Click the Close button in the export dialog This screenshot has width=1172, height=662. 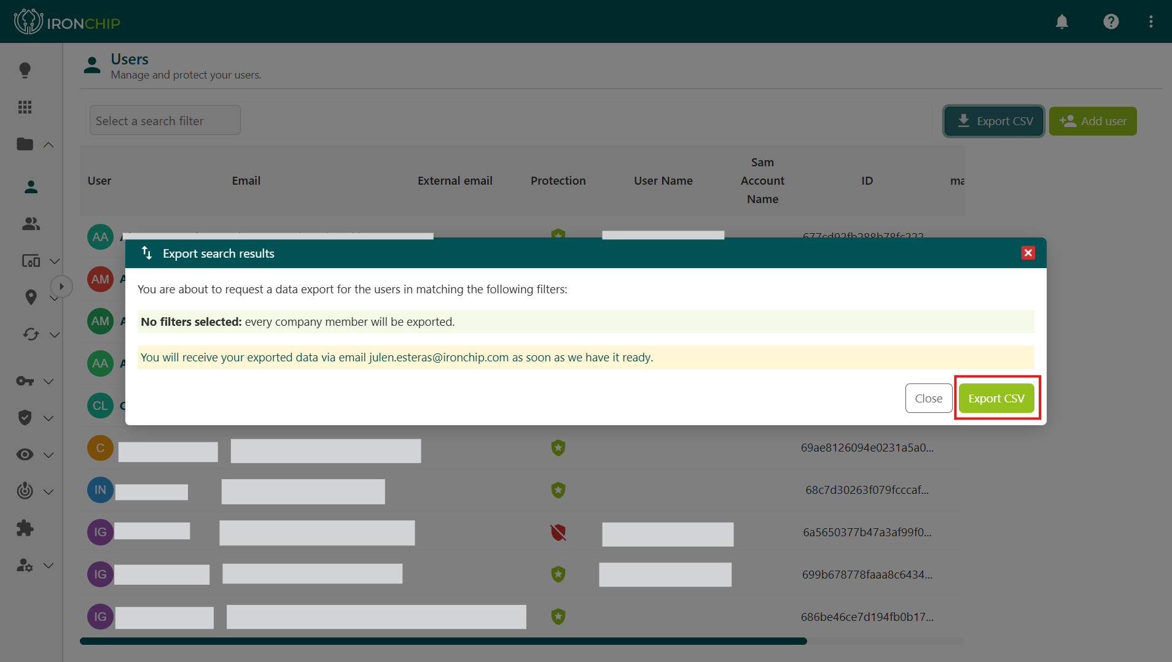click(929, 398)
